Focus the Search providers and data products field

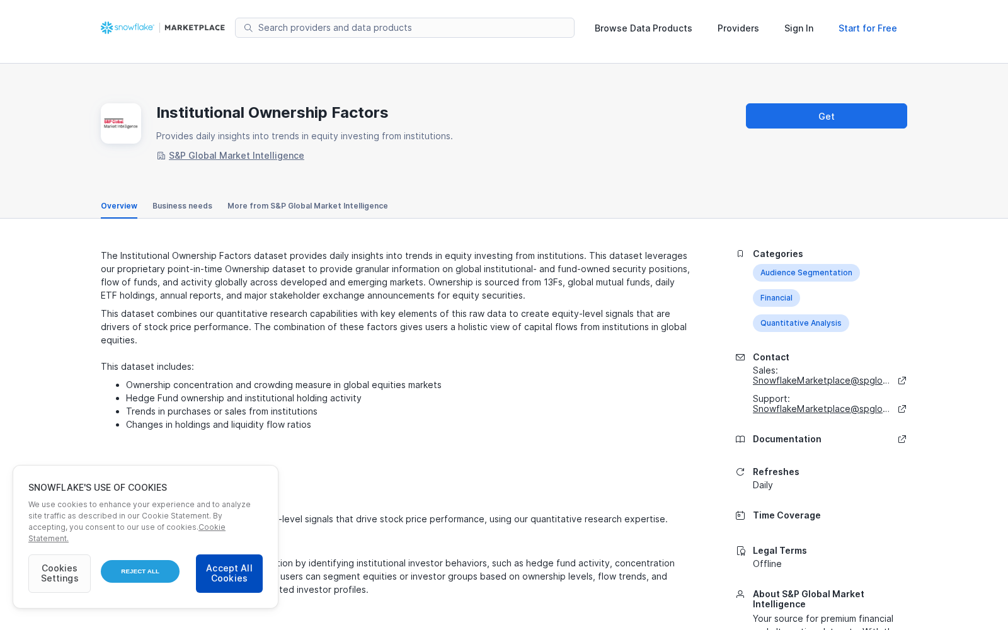pos(404,28)
